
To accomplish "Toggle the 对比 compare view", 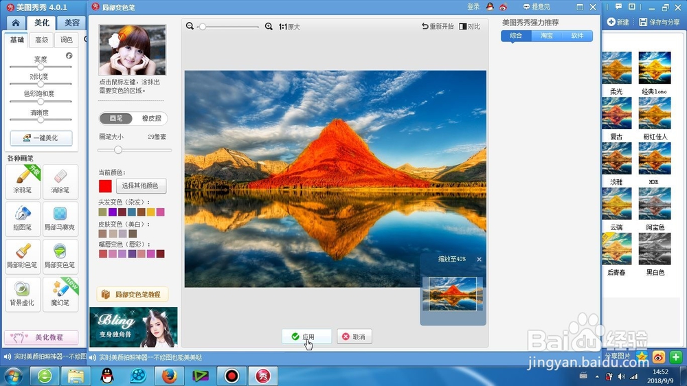I will click(469, 26).
